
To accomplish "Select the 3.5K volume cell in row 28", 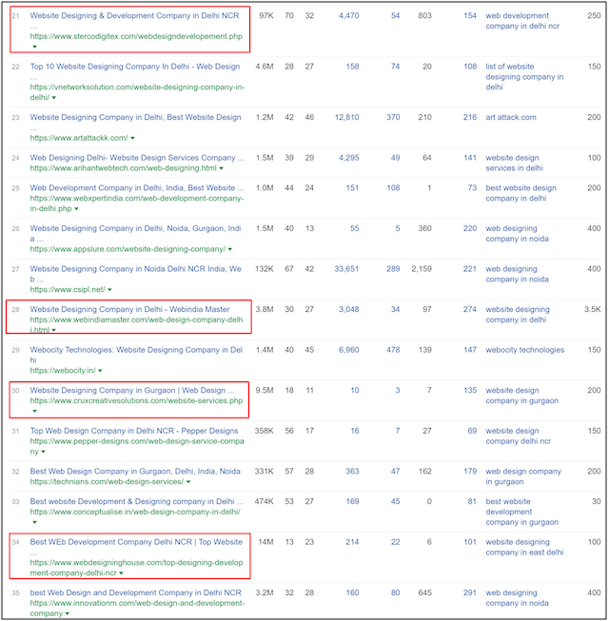I will pyautogui.click(x=593, y=309).
